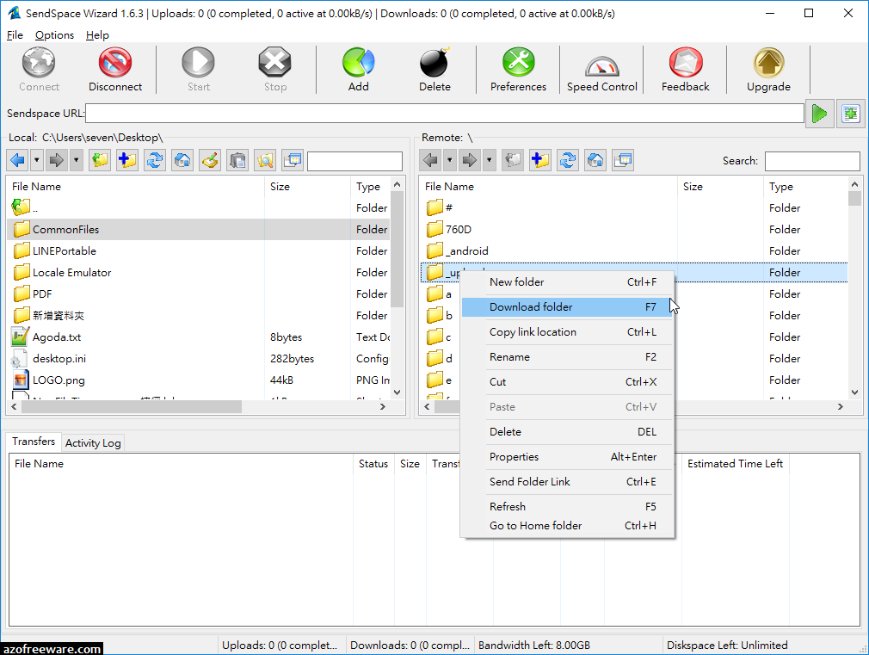
Task: Open the Options menu
Action: tap(53, 34)
